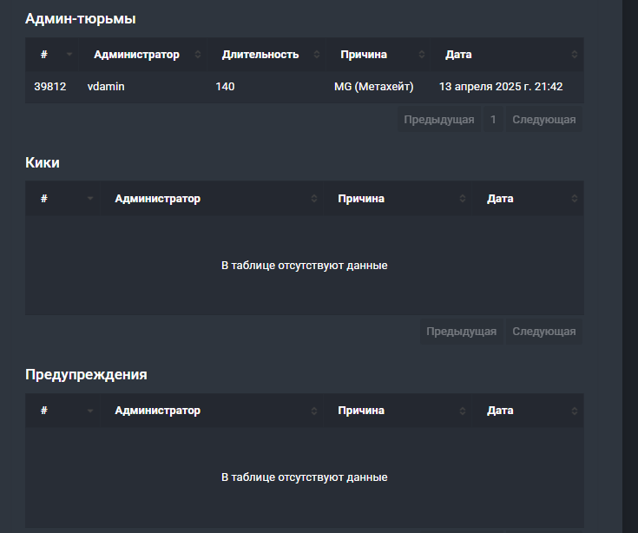Sort admin-jails table by # column
This screenshot has height=533, width=638.
point(69,55)
